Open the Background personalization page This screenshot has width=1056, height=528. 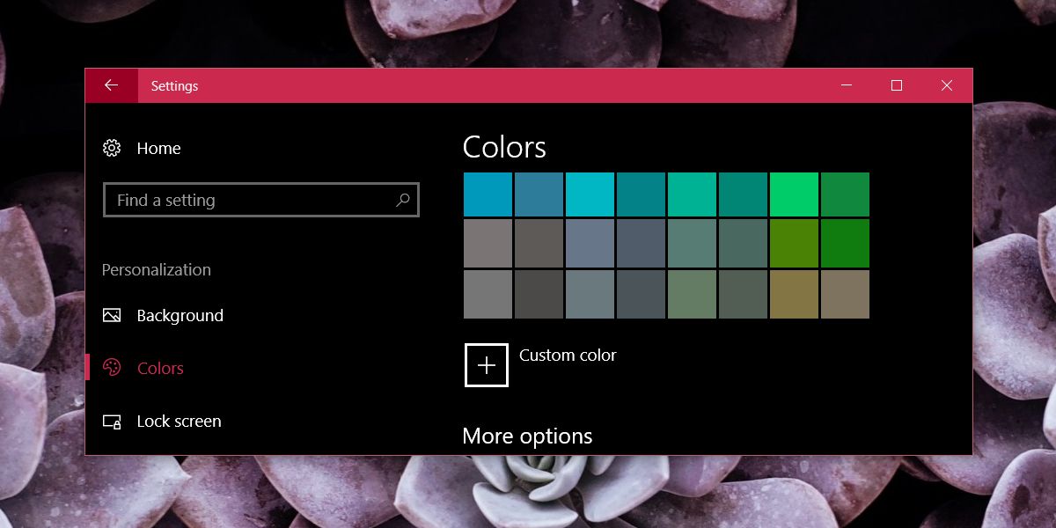(x=180, y=316)
